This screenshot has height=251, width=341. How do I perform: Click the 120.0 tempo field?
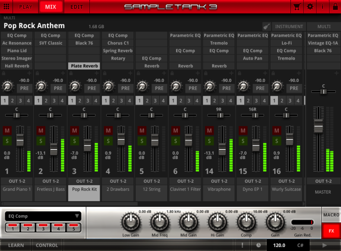279,245
